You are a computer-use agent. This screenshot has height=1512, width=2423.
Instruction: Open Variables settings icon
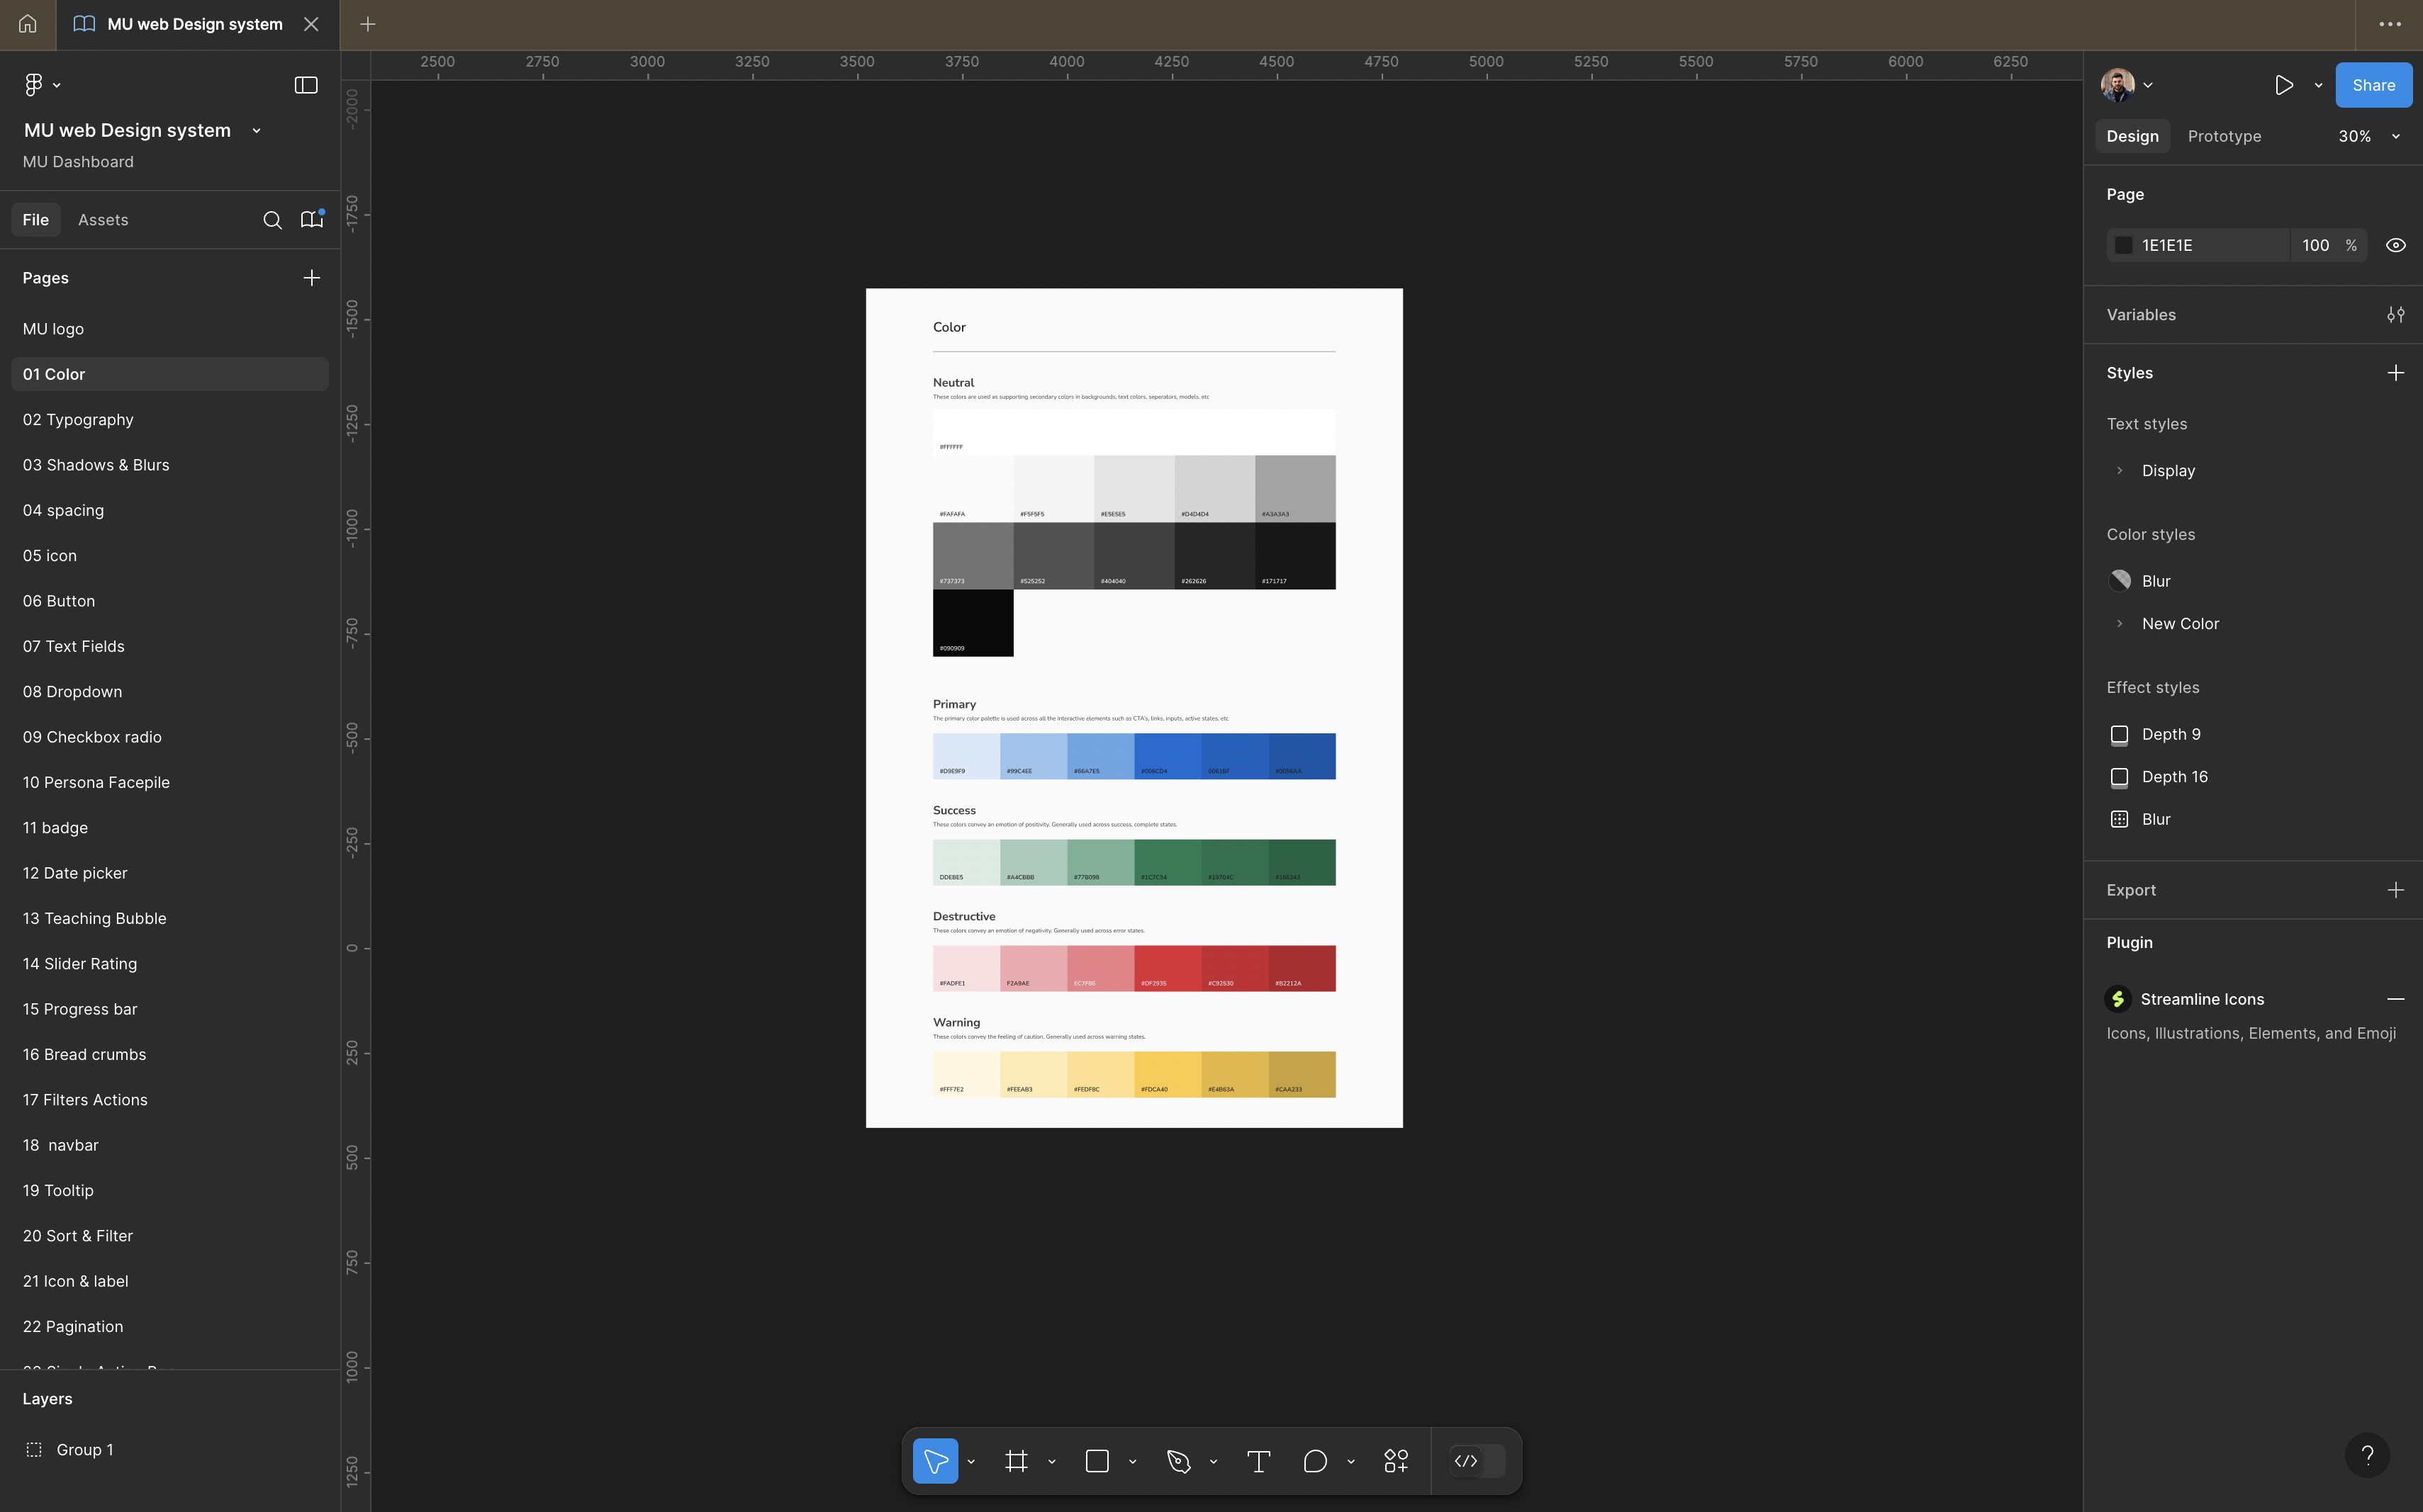pos(2395,315)
